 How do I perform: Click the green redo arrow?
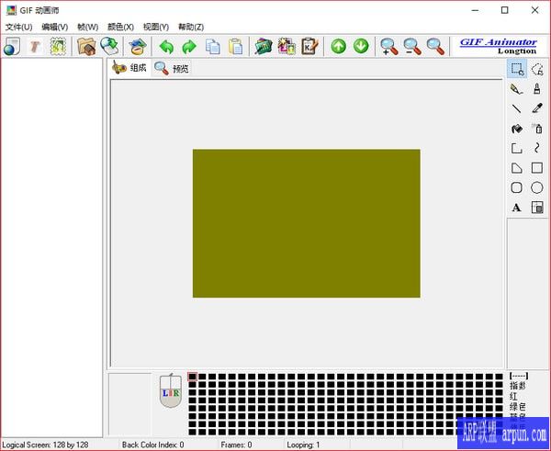click(189, 46)
